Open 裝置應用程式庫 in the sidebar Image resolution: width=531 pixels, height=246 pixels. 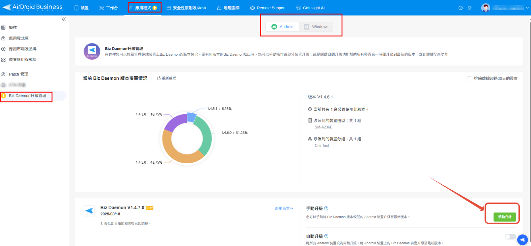pos(23,60)
